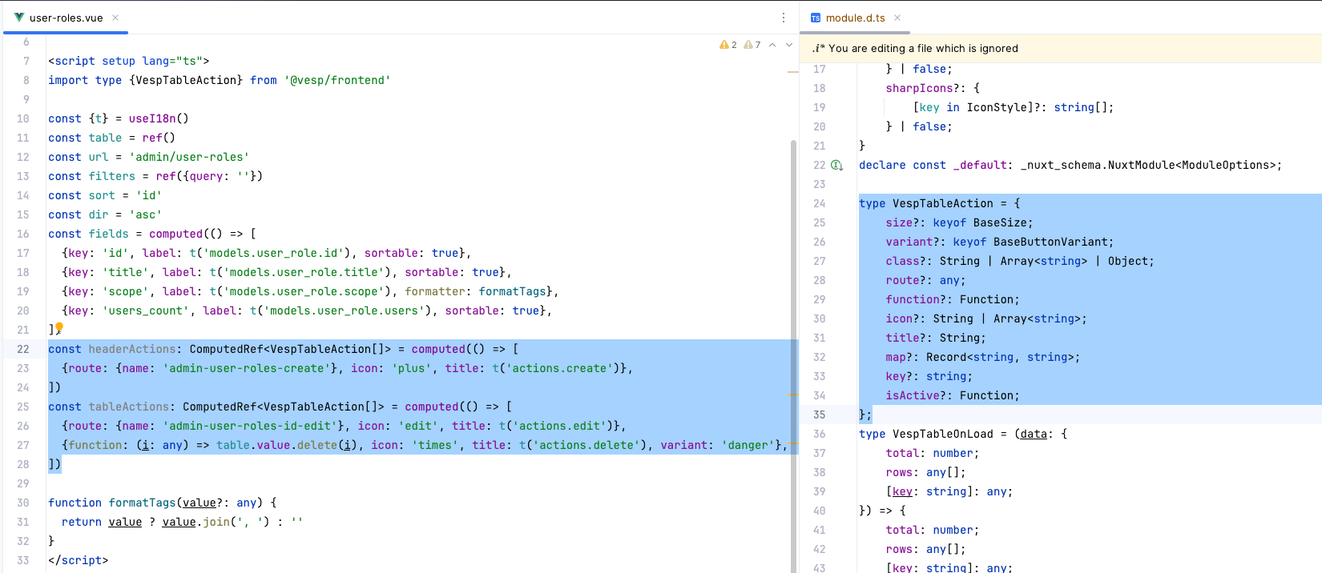Image resolution: width=1322 pixels, height=573 pixels.
Task: Jump to previous highlighted problem with up arrow
Action: pos(772,45)
